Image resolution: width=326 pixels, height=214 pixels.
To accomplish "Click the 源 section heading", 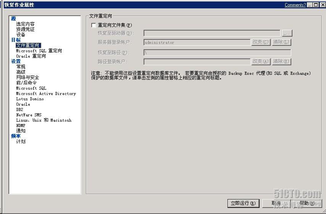I will 13,18.
